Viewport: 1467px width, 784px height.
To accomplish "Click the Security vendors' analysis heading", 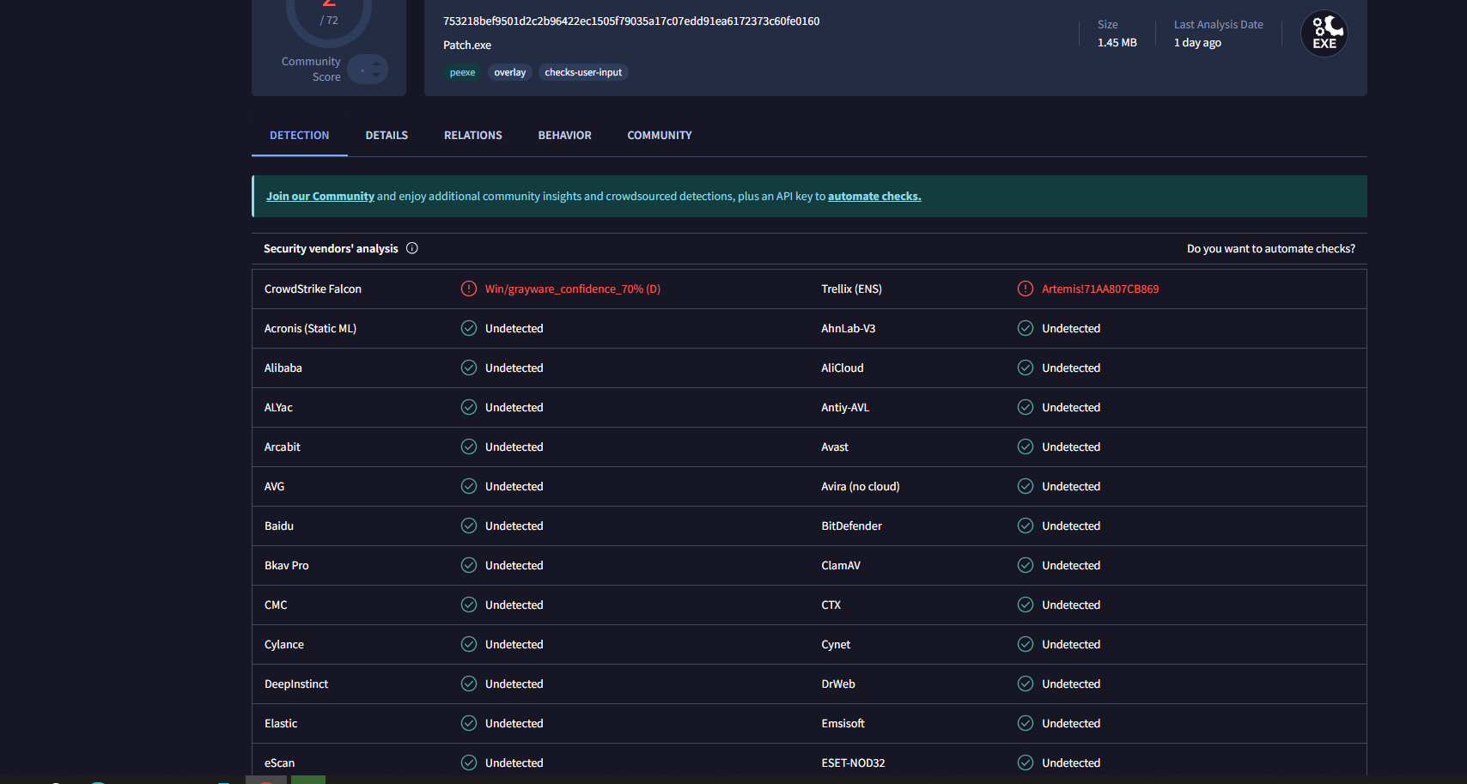I will click(331, 248).
